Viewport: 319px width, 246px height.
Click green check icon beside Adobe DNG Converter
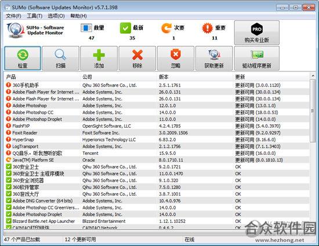coord(9,201)
